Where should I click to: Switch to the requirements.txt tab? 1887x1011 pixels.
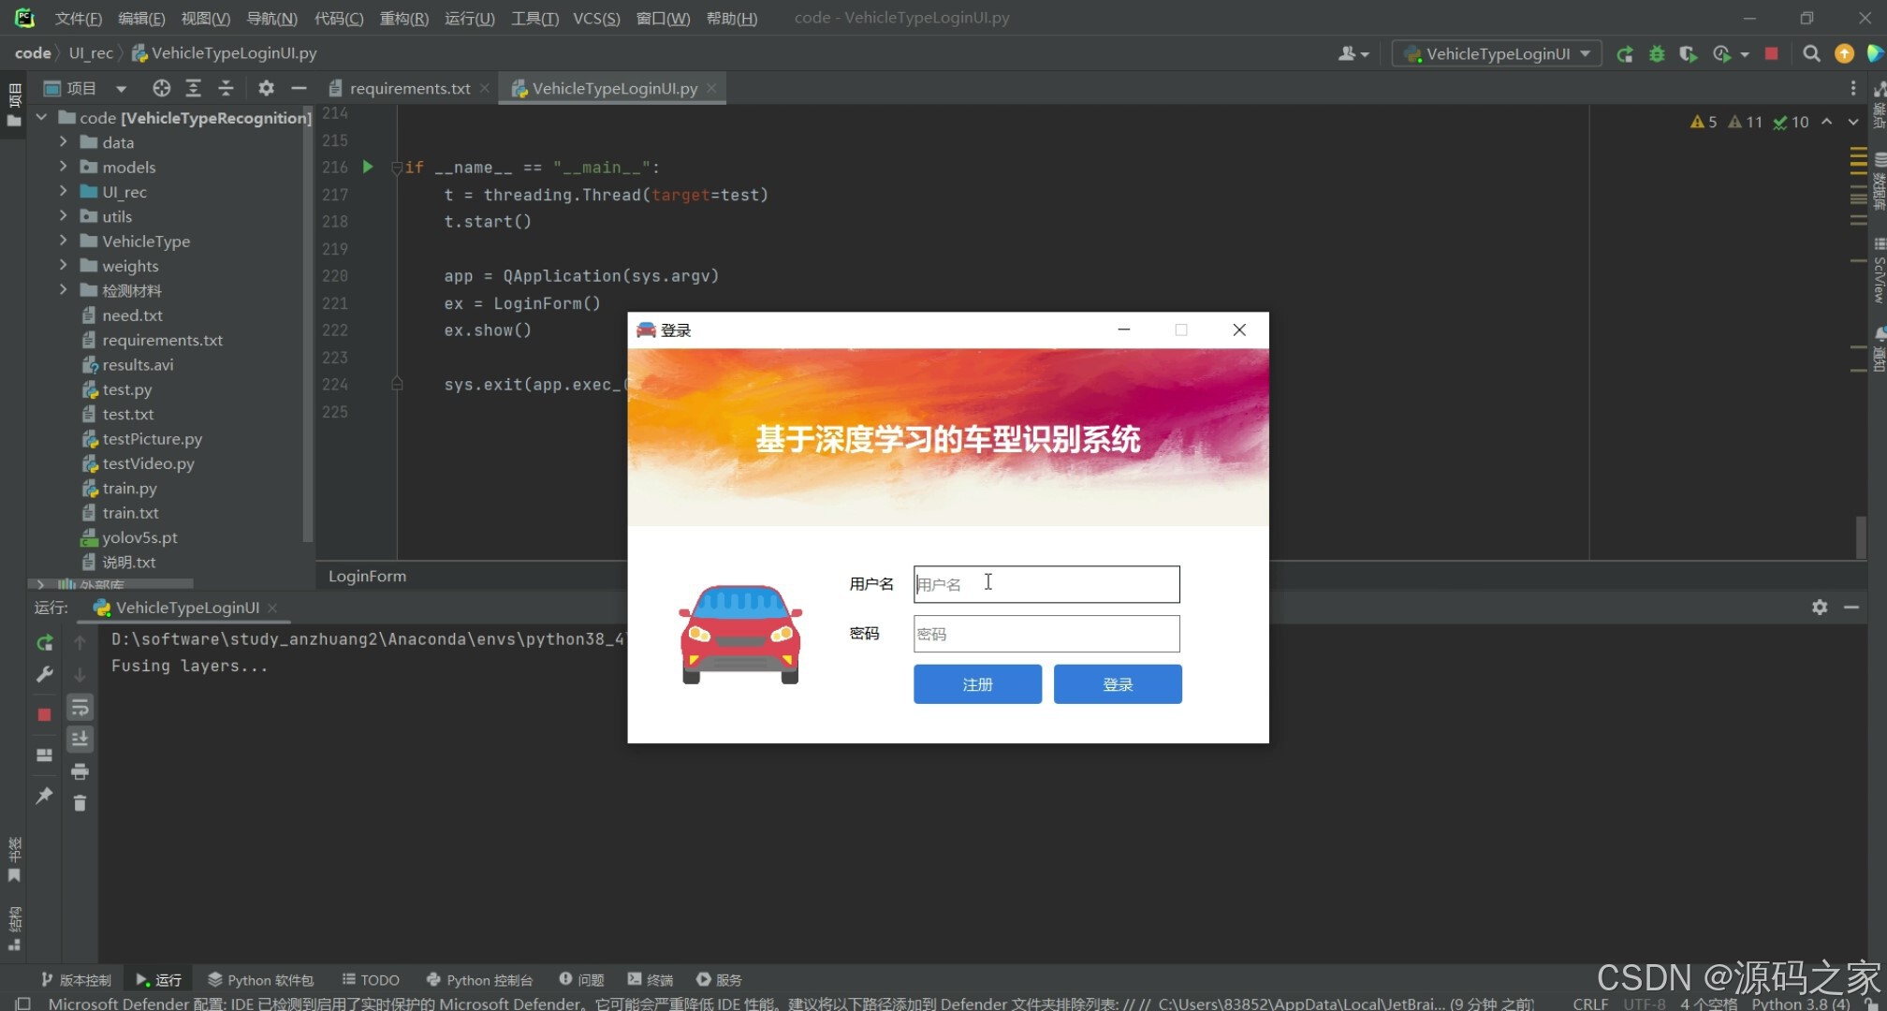coord(409,88)
